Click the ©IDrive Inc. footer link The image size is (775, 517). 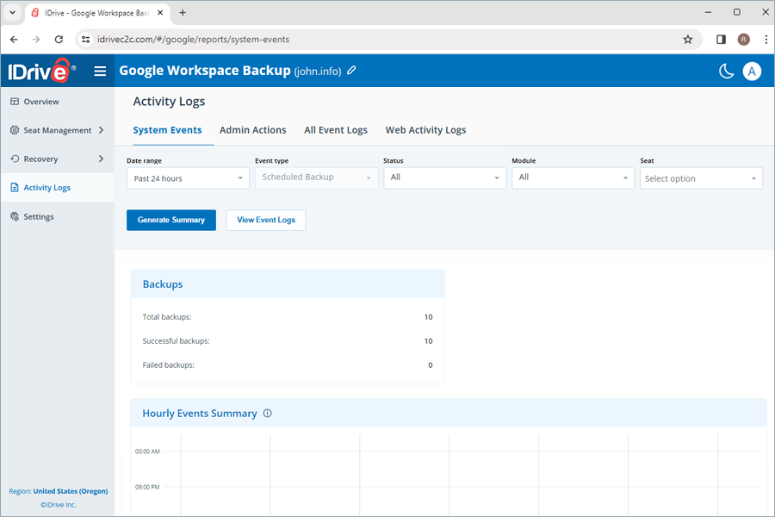[59, 505]
